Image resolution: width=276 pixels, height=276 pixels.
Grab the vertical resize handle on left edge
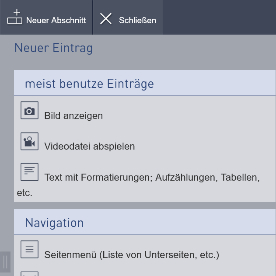[5, 262]
